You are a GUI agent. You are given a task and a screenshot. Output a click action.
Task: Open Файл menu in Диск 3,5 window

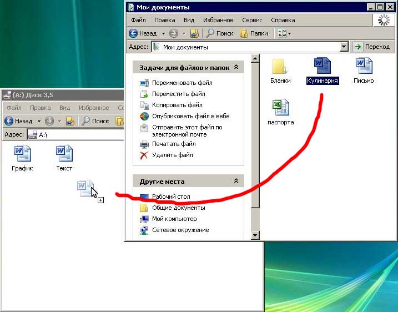point(14,108)
